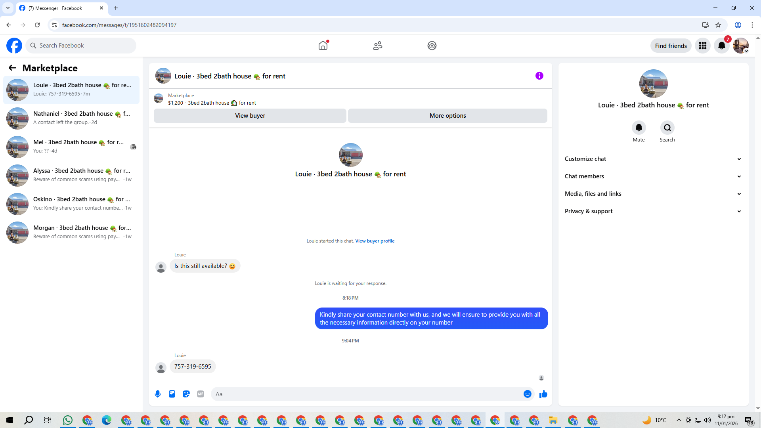
Task: Click the phone number message 757-319-6595
Action: click(193, 367)
